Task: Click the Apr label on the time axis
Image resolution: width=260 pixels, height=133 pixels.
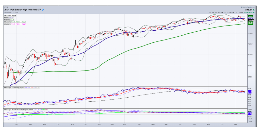Action: click(139, 124)
